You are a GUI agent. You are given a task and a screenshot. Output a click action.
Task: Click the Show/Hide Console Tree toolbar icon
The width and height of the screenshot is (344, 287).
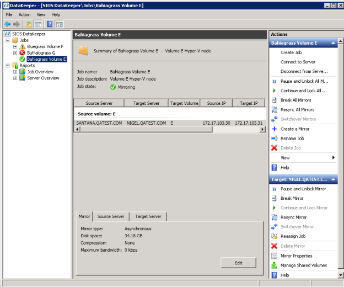pyautogui.click(x=38, y=24)
